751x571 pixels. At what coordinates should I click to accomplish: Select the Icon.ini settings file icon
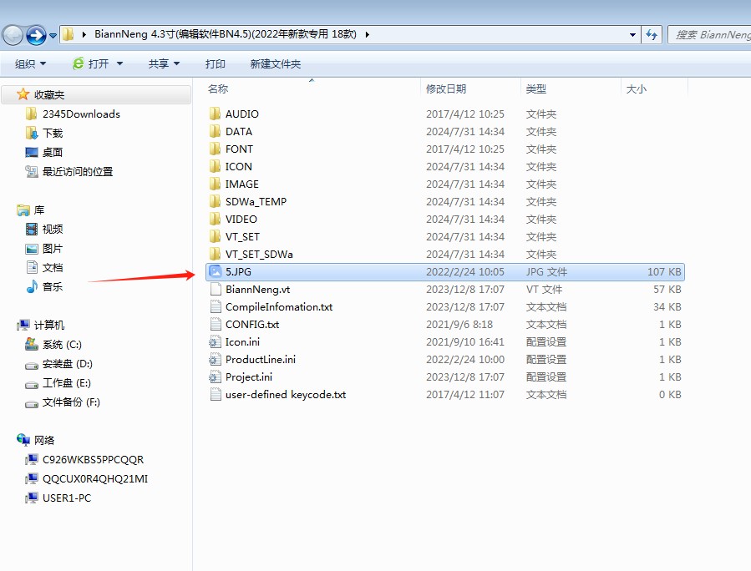(x=215, y=341)
